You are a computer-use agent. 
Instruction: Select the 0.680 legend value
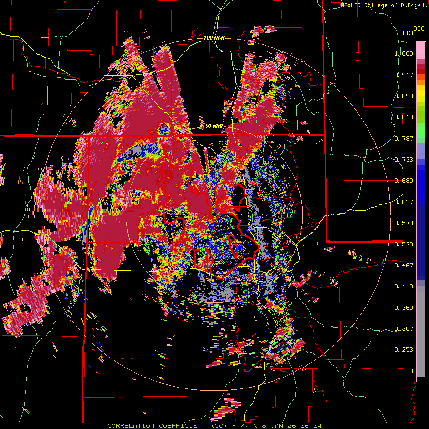point(404,181)
